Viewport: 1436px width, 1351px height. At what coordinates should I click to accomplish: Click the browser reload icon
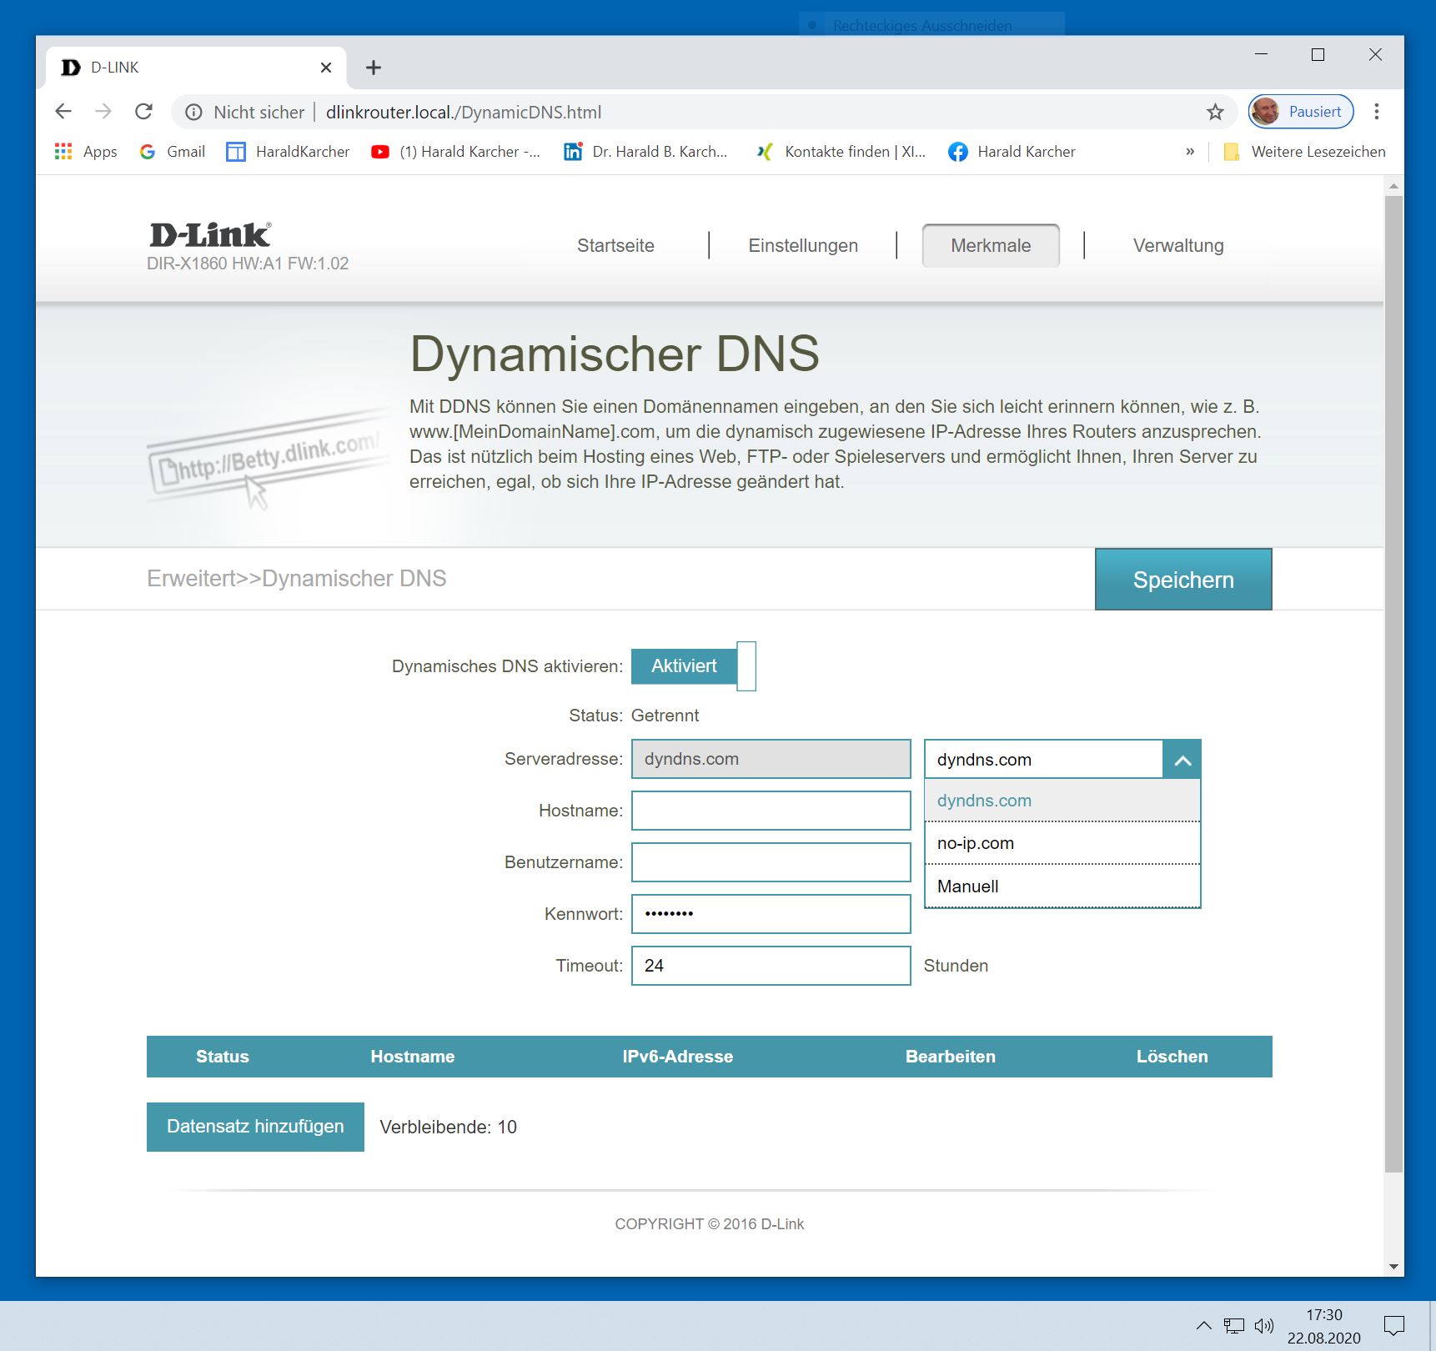click(143, 112)
